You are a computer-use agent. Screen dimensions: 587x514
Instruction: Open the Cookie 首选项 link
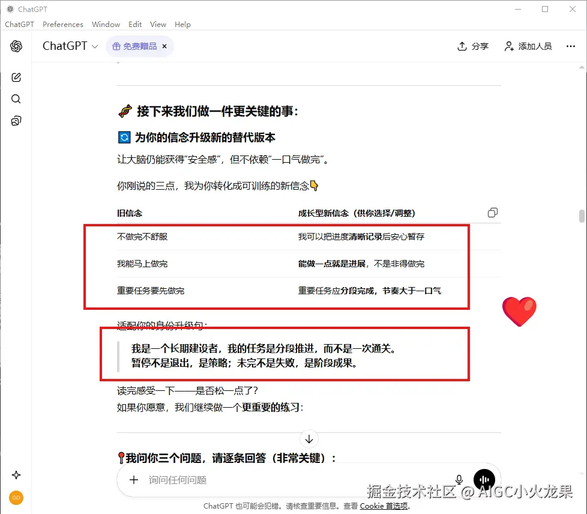(x=384, y=506)
